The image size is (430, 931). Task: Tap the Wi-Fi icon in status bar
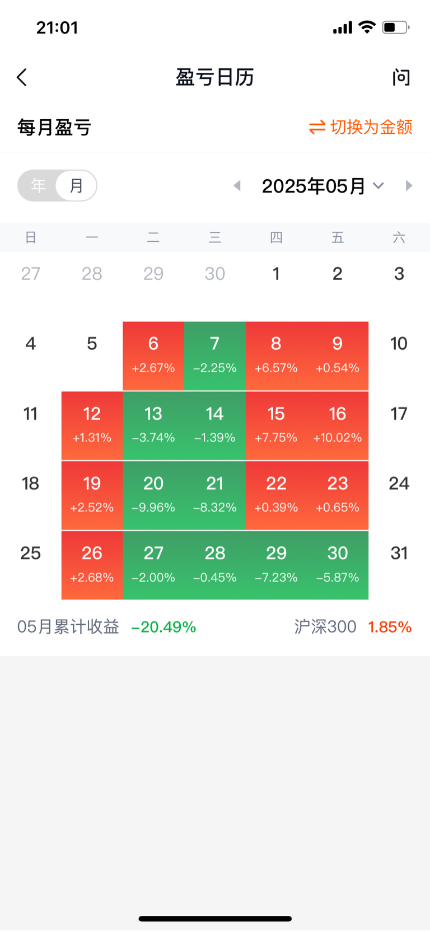367,27
